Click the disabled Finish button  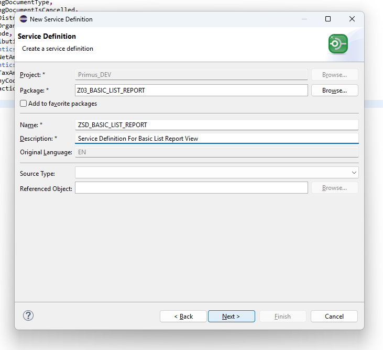pyautogui.click(x=282, y=317)
